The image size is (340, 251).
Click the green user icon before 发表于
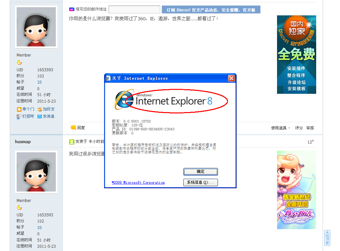tap(71, 142)
